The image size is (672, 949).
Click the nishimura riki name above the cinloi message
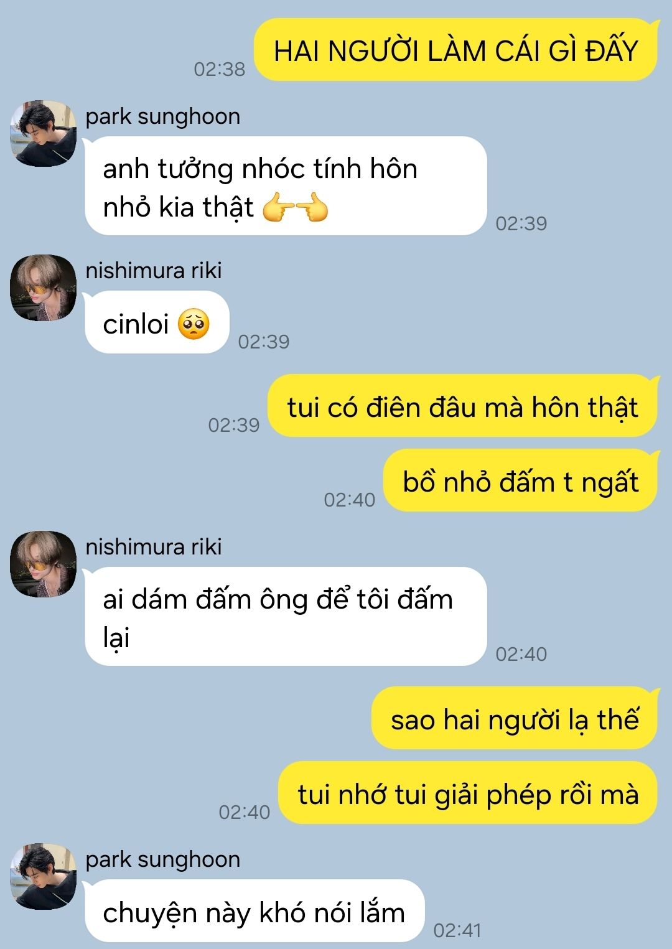pyautogui.click(x=154, y=271)
